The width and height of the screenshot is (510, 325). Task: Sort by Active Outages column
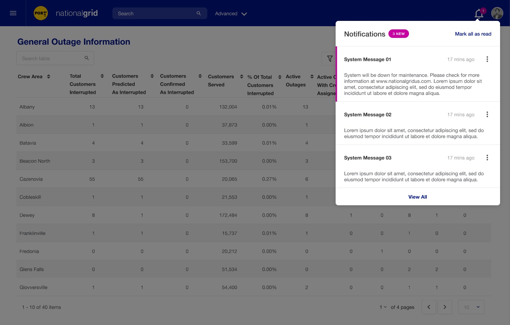(312, 76)
